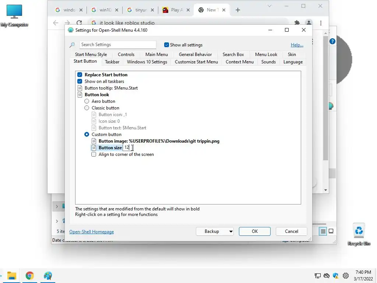
Task: Go back in Chrome
Action: tap(56, 23)
